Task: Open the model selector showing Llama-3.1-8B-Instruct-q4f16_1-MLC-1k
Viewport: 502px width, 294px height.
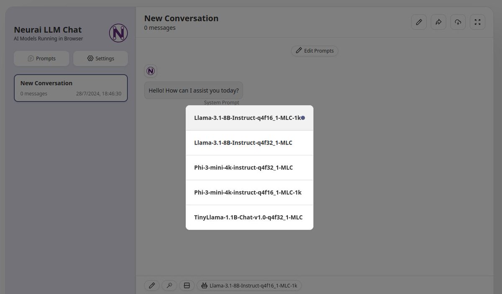Action: [249, 286]
